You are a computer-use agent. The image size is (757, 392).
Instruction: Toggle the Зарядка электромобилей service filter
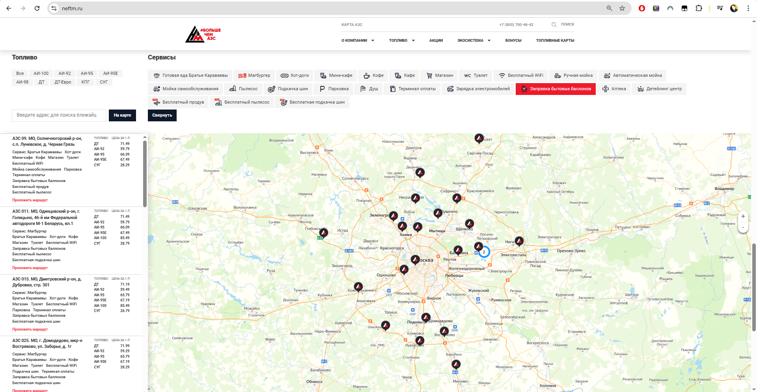478,89
